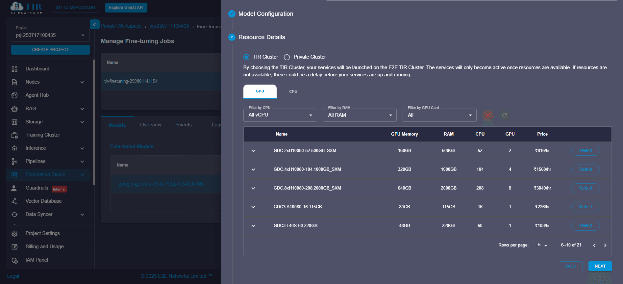Click the Inference sidebar icon

[14, 148]
